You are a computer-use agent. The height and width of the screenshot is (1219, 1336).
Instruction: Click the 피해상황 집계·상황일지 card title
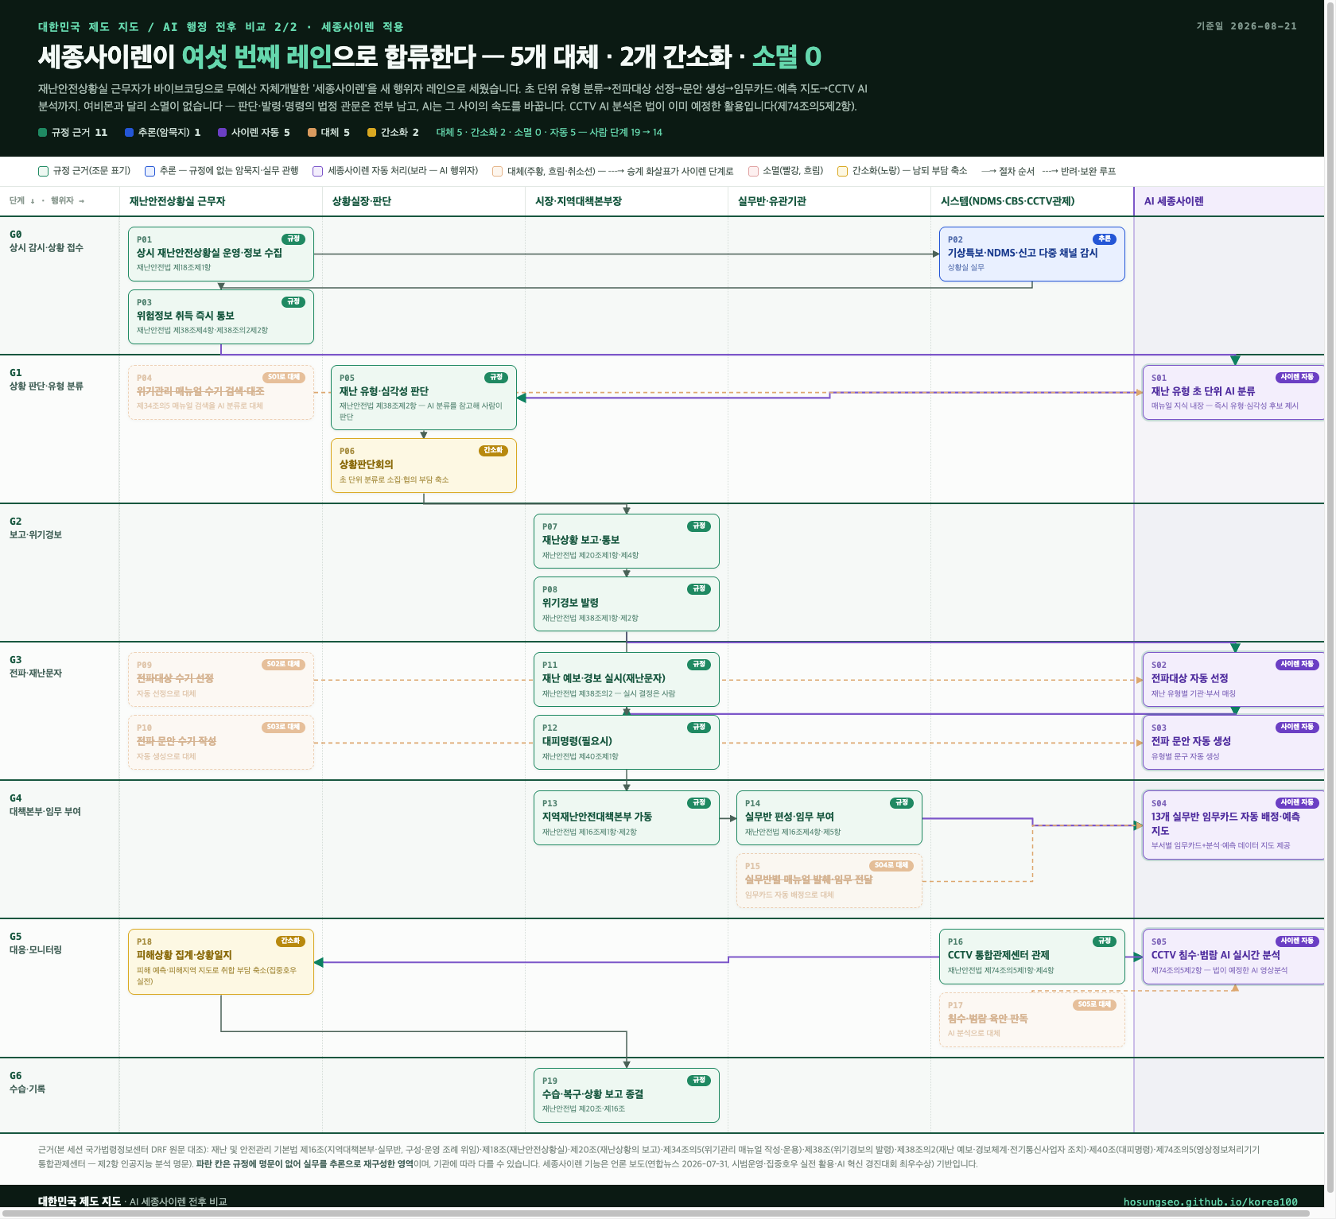tap(184, 955)
